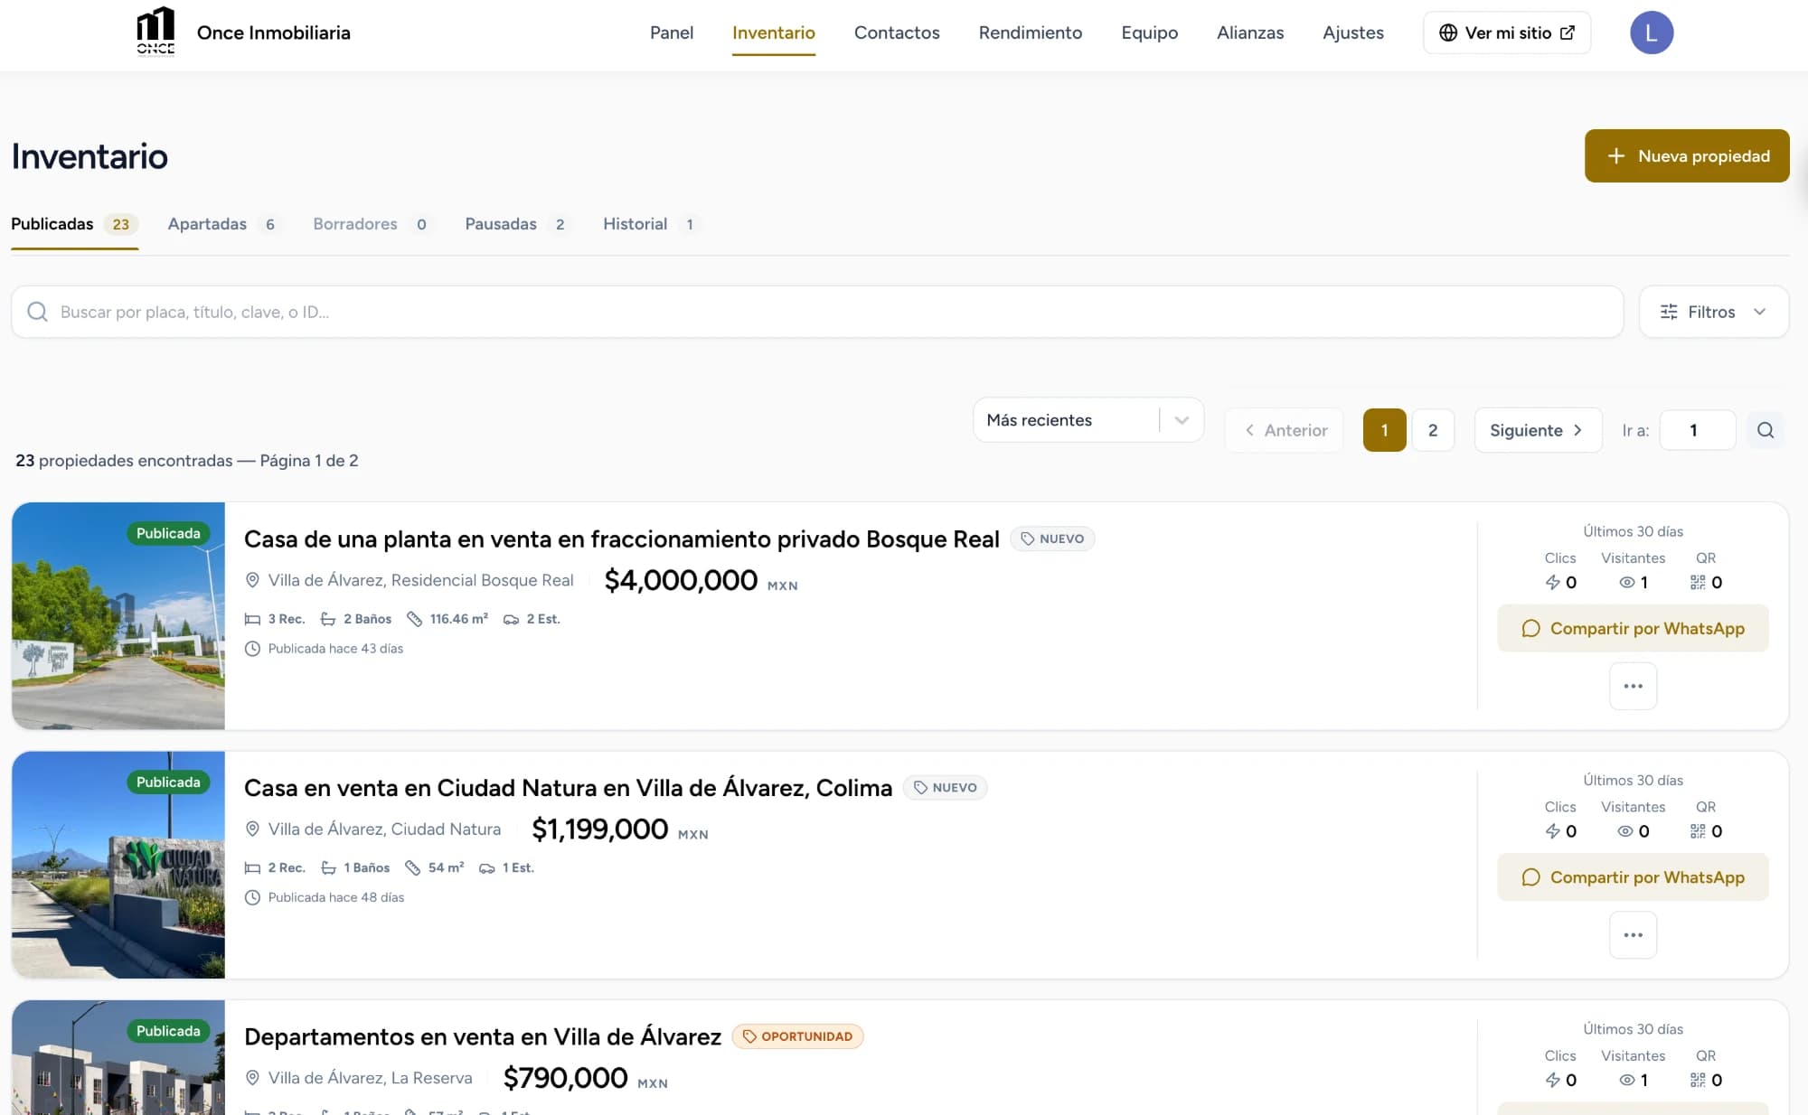Click location pin for Residencial Bosque Real

click(252, 580)
